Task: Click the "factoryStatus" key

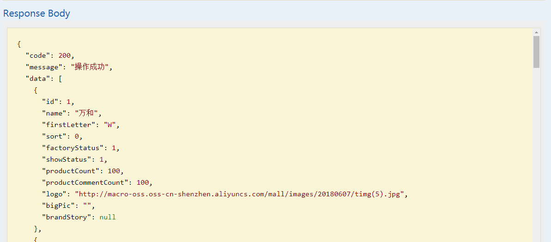Action: pos(73,148)
